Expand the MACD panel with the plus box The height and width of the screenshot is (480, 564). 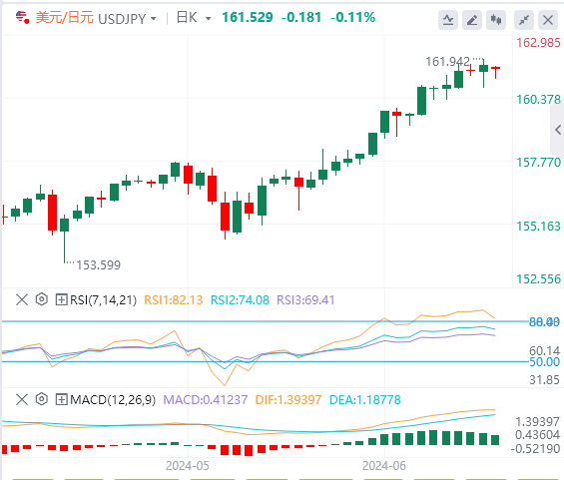click(x=61, y=399)
